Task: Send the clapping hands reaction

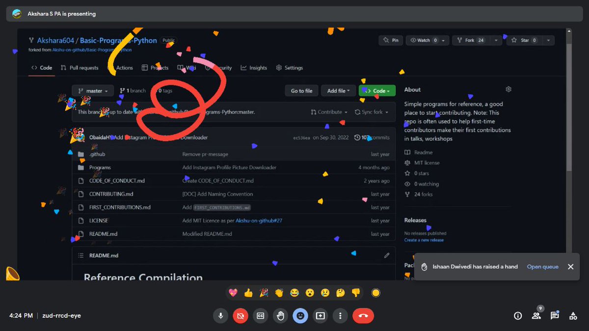Action: pos(279,293)
